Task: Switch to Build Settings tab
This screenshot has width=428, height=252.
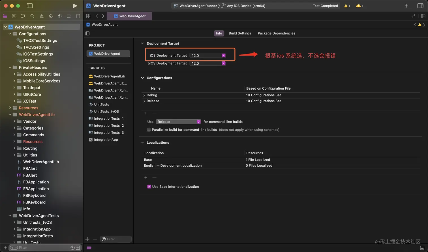Action: [x=240, y=33]
